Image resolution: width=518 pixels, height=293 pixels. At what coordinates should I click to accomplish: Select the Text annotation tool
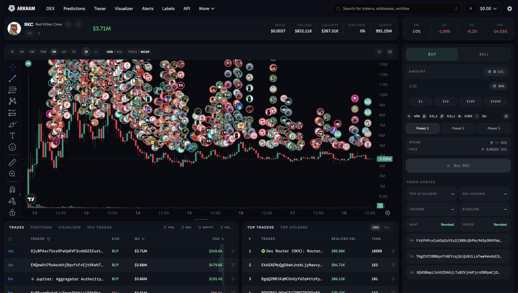12,135
